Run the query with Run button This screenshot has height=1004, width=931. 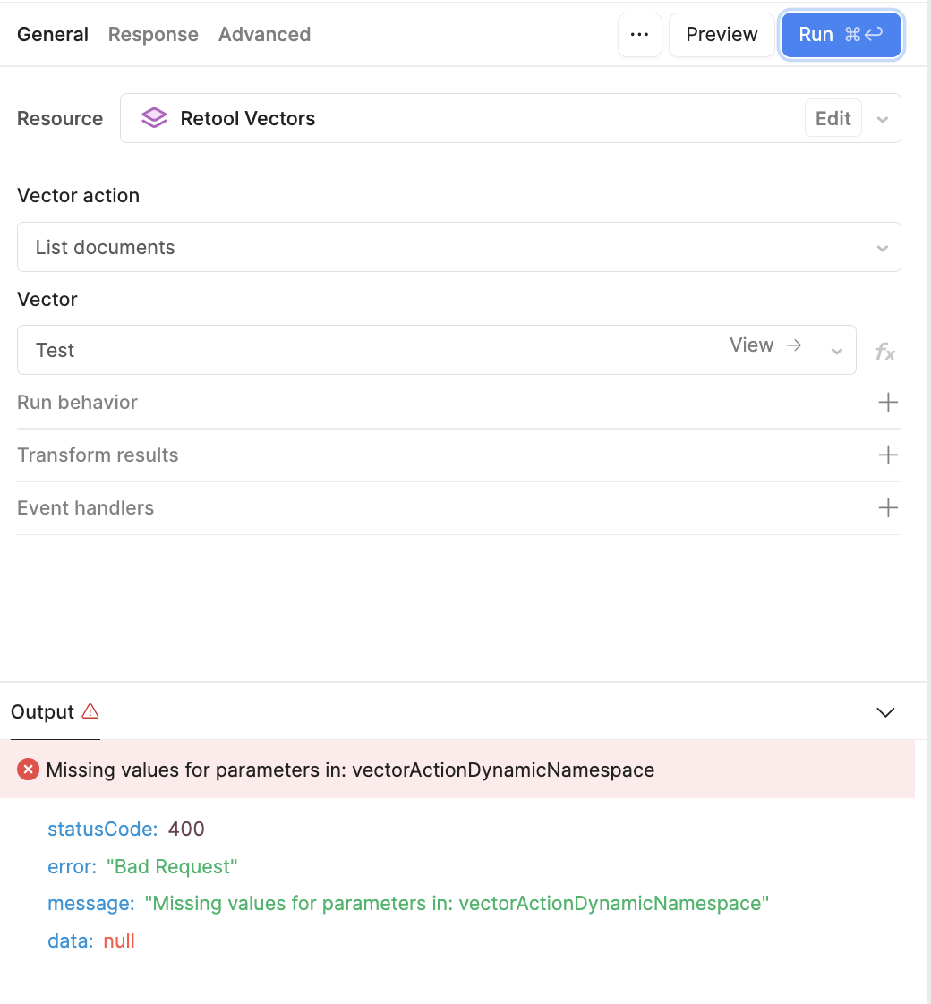pyautogui.click(x=841, y=35)
